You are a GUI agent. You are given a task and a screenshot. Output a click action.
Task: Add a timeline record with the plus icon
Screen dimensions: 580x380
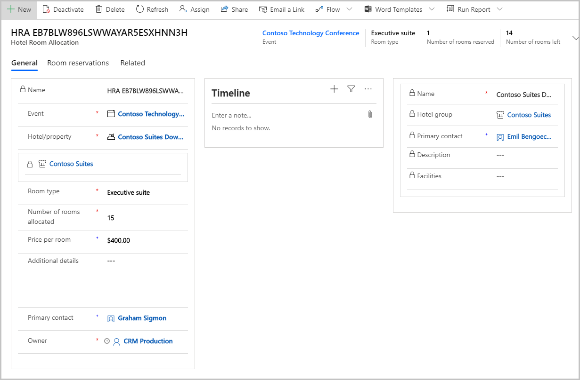point(334,89)
